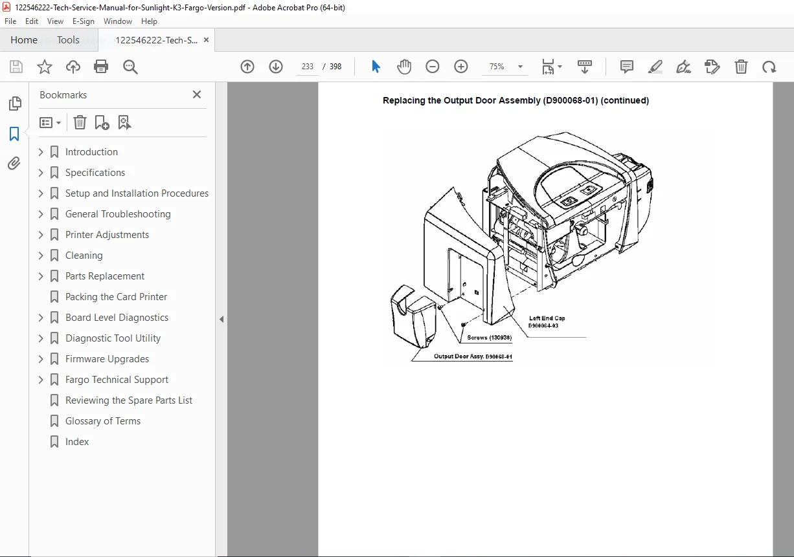This screenshot has height=557, width=794.
Task: Expand the General Troubleshooting bookmark
Action: (x=41, y=214)
